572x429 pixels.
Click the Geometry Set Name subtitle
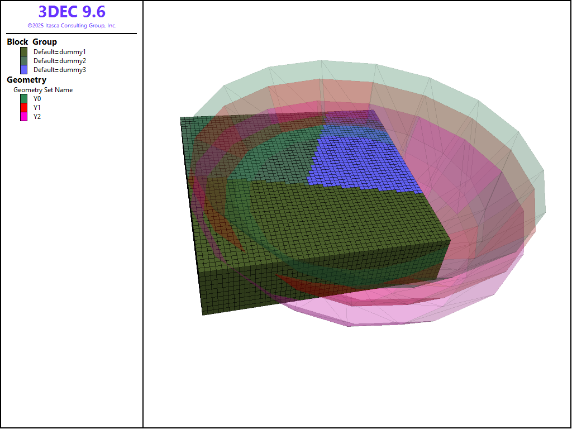click(x=43, y=89)
